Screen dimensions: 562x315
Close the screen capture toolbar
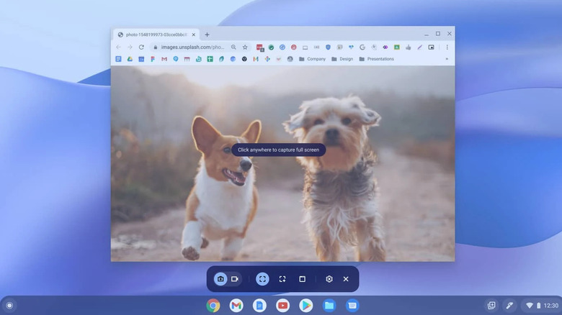346,279
